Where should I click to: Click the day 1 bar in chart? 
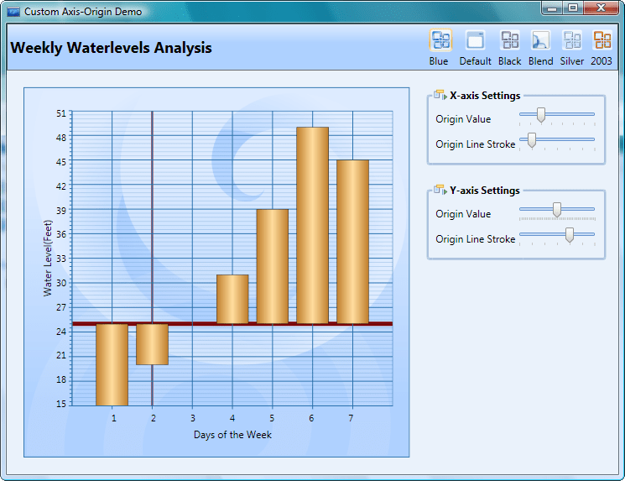(x=112, y=364)
